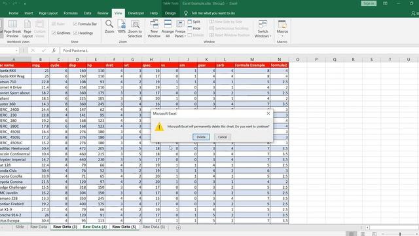Click Split window option
This screenshot has width=419, height=236.
click(x=194, y=22)
